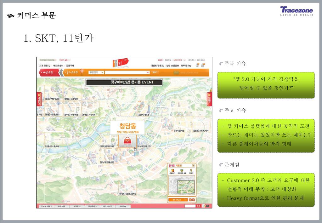Viewport: 322px width, 223px height.
Task: Open the right red side tab on map
Action: [x=209, y=99]
